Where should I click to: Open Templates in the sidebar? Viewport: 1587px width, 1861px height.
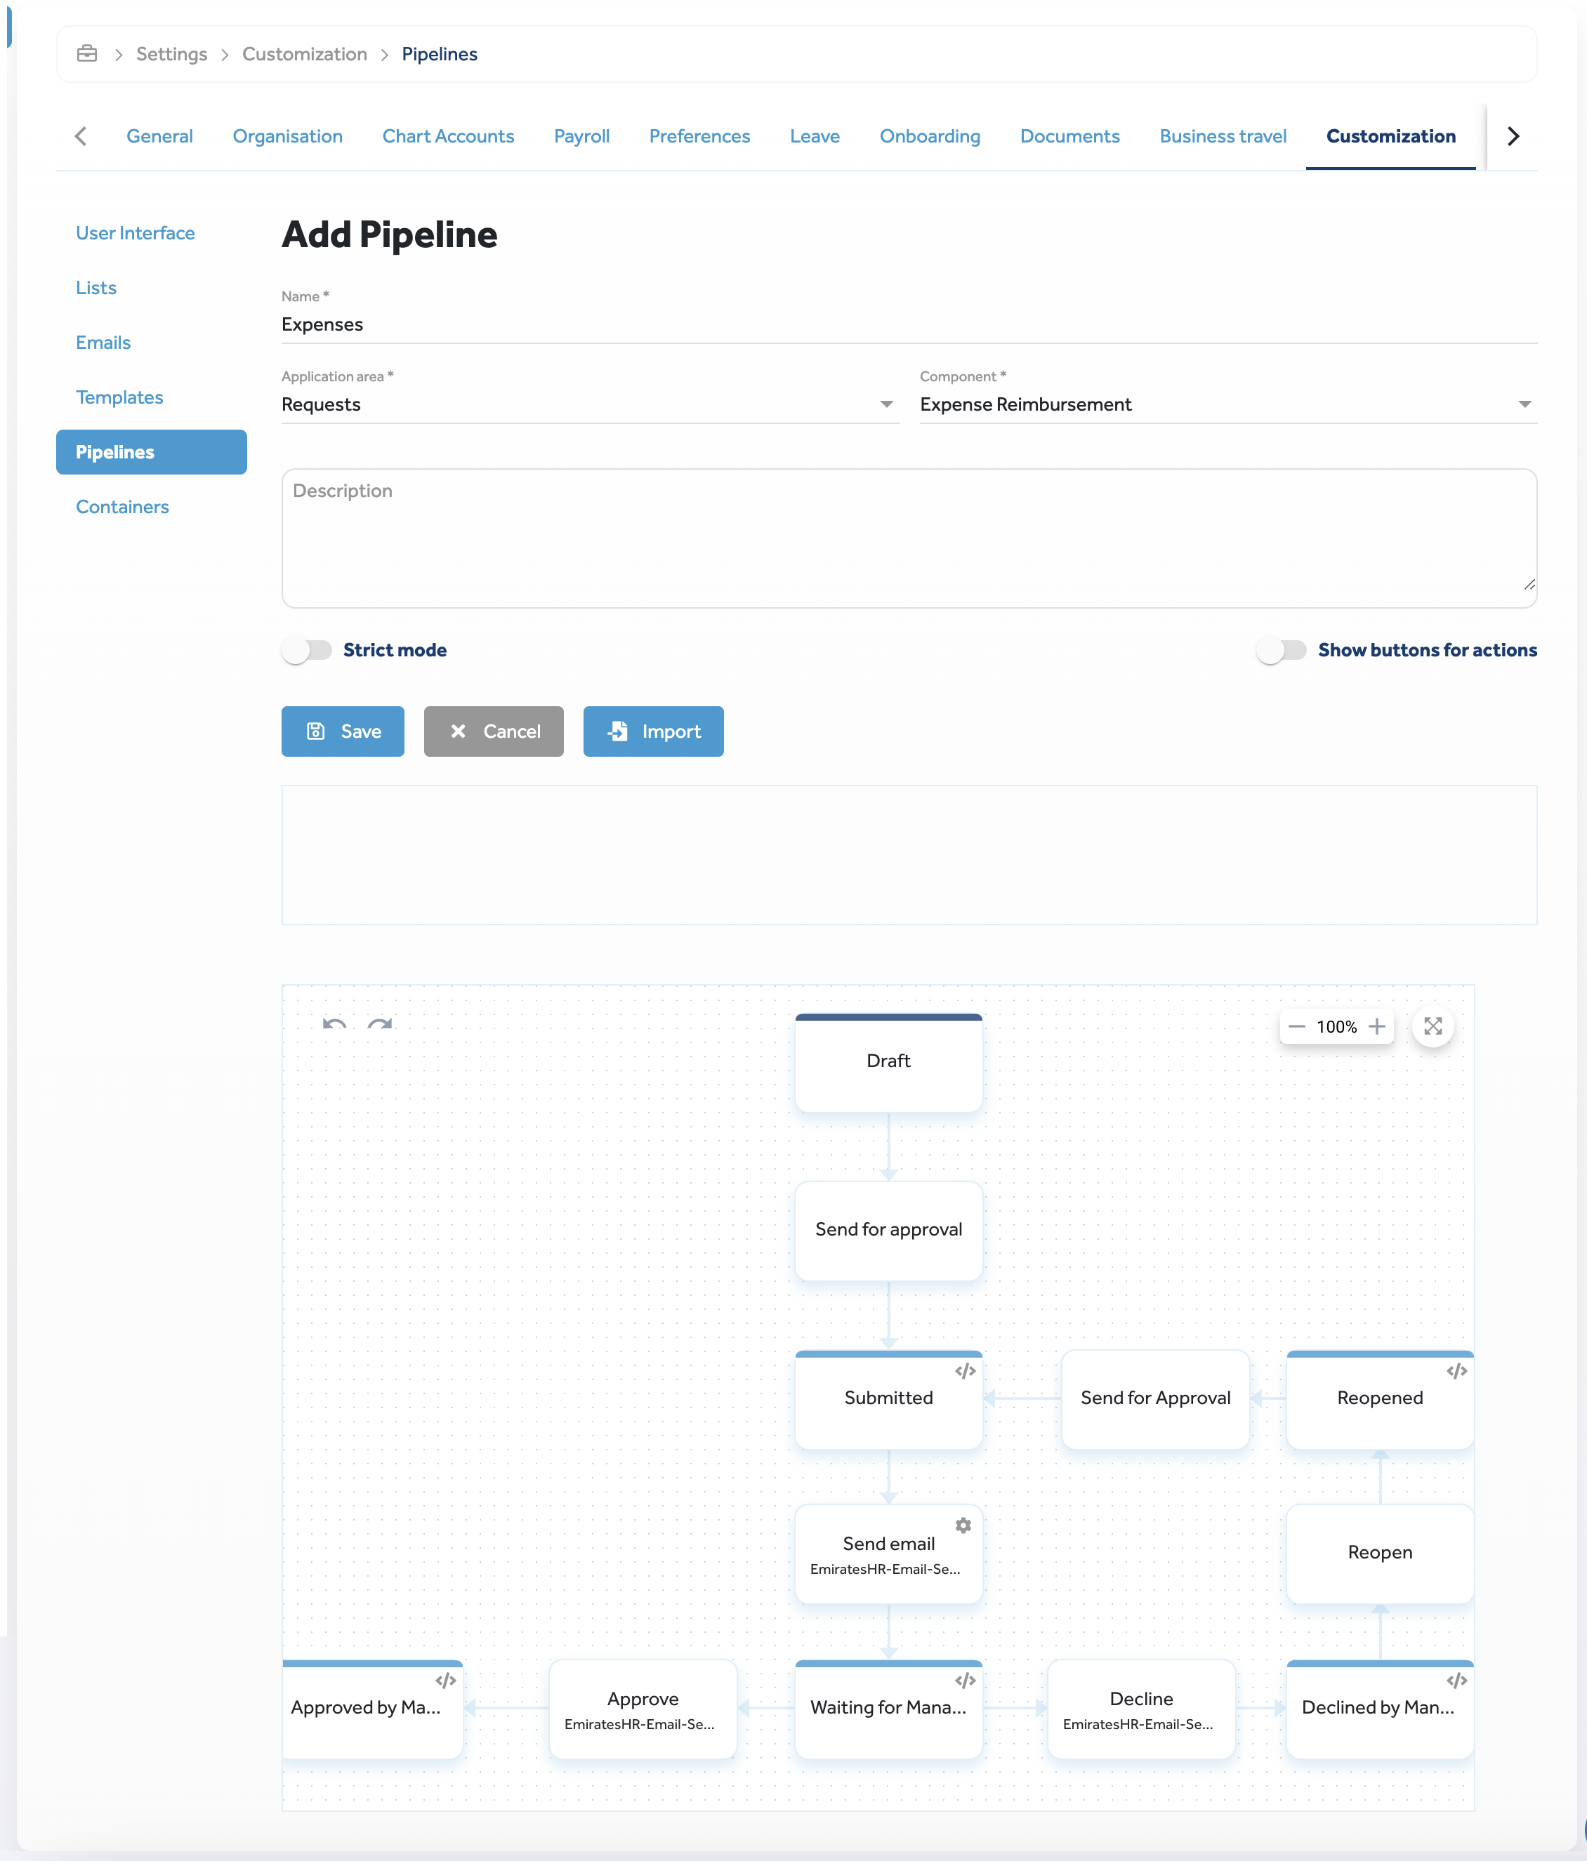119,398
